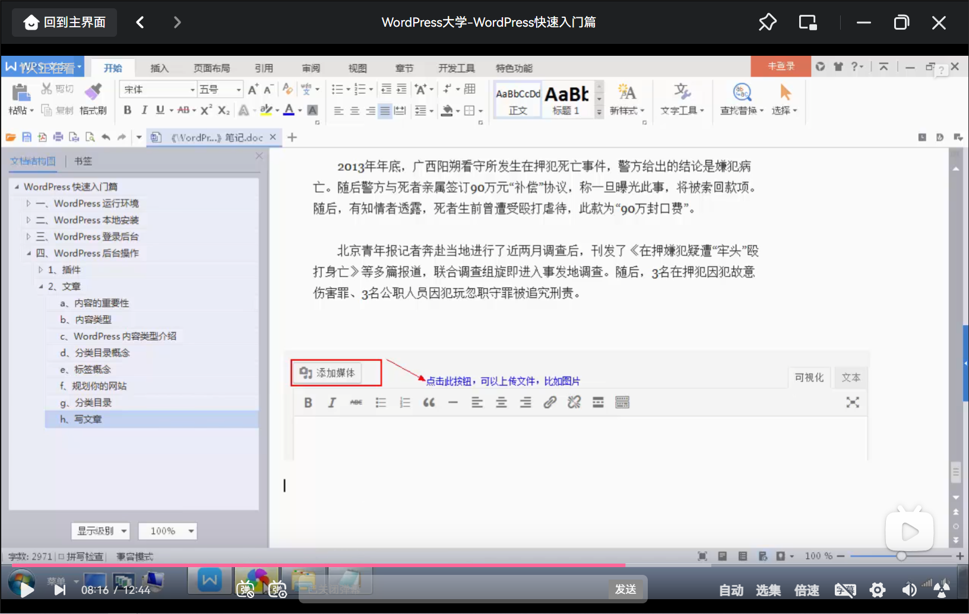969x614 pixels.
Task: Click the 发送 send button
Action: pos(626,589)
